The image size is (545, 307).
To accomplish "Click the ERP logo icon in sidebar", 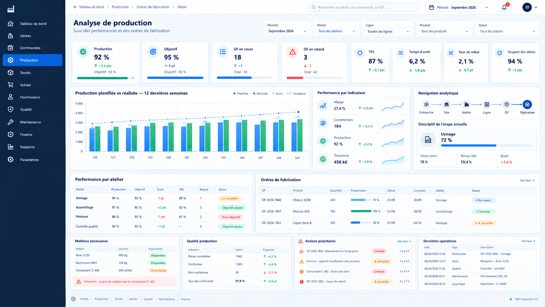I will tap(11, 9).
